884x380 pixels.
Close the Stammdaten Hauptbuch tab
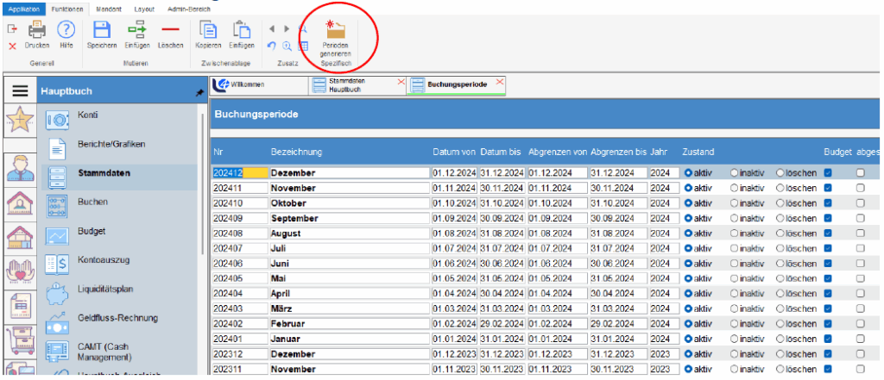400,81
